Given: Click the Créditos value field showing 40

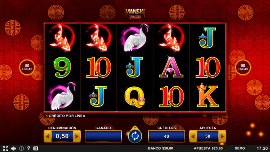Looking at the screenshot, I should [x=166, y=136].
